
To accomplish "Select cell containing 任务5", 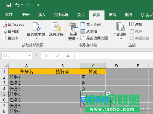I will click(26, 100).
